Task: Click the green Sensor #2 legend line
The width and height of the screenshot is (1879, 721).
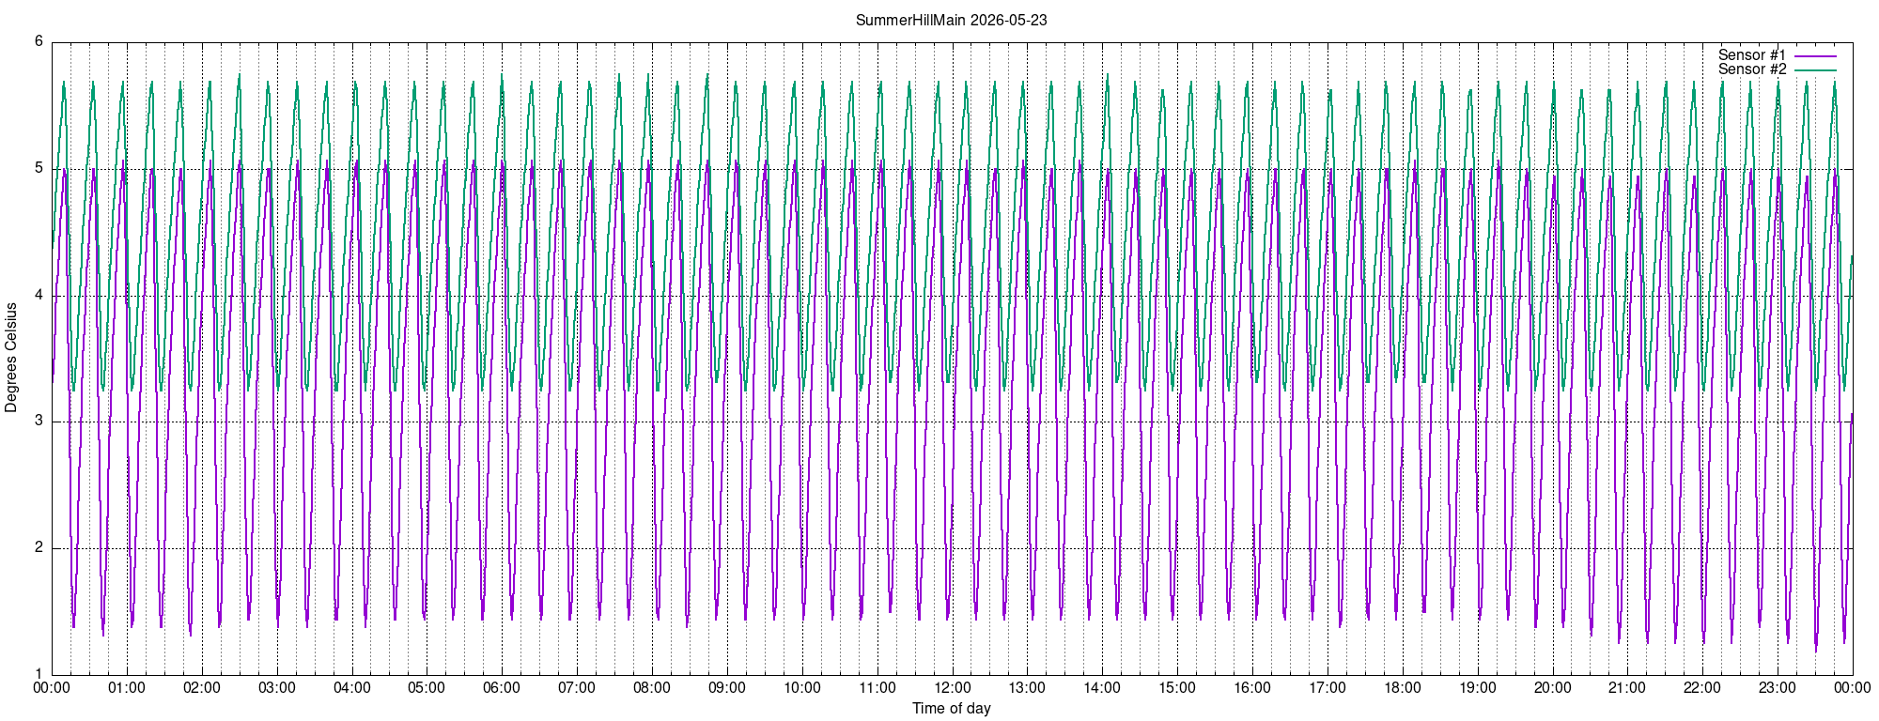Action: pos(1815,70)
